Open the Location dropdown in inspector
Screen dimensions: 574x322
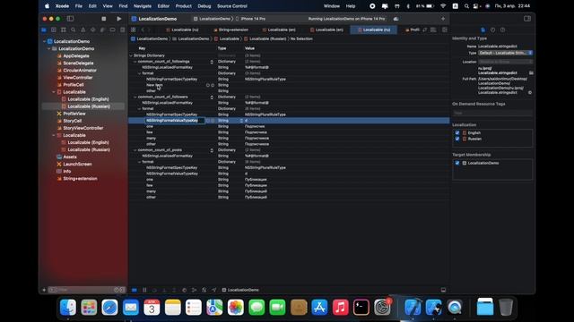[505, 62]
